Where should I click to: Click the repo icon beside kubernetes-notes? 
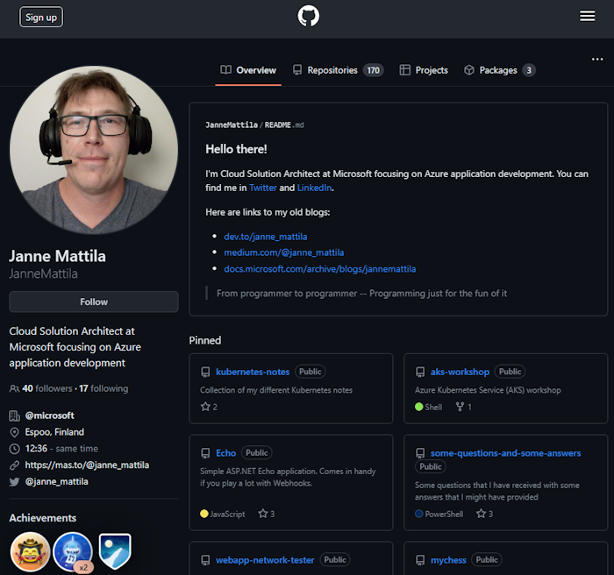205,372
